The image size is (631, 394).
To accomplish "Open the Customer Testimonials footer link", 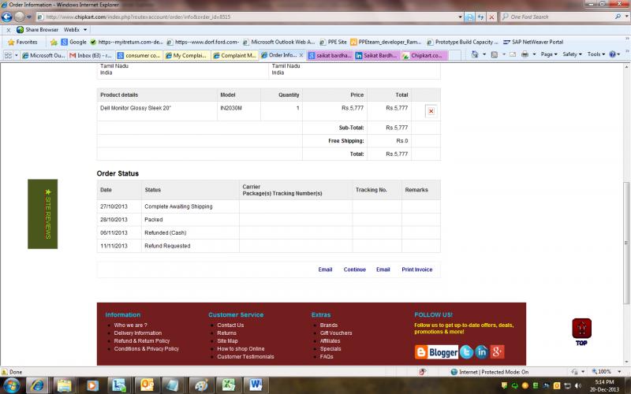I will [245, 357].
